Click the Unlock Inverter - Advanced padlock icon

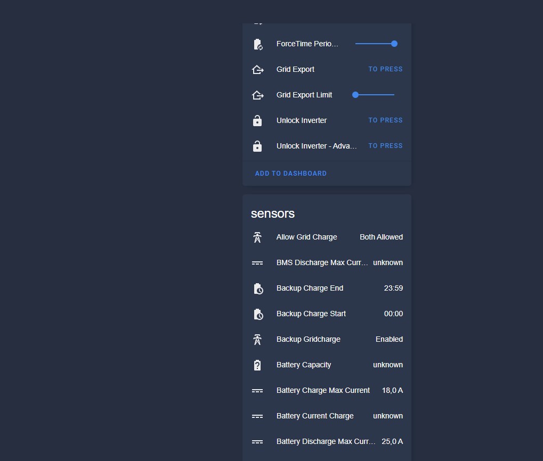point(257,146)
